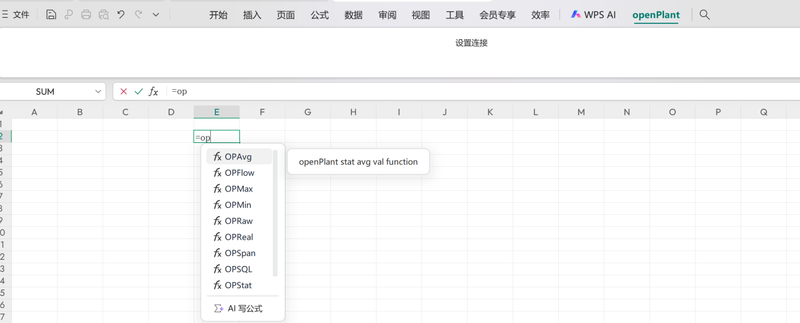Select column F header
This screenshot has width=800, height=323.
[x=262, y=112]
